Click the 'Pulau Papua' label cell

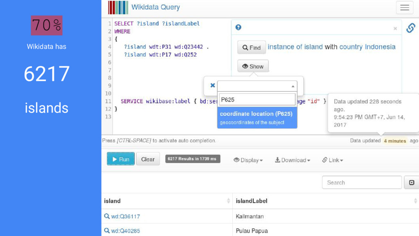tap(252, 231)
